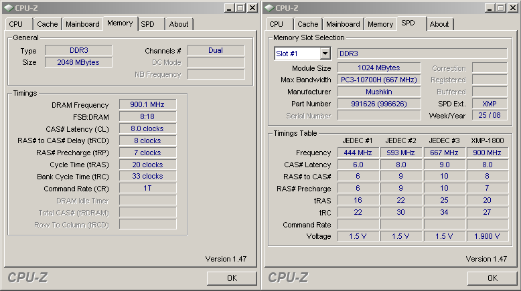
Task: Switch to the SPD tab in the left window
Action: (147, 24)
